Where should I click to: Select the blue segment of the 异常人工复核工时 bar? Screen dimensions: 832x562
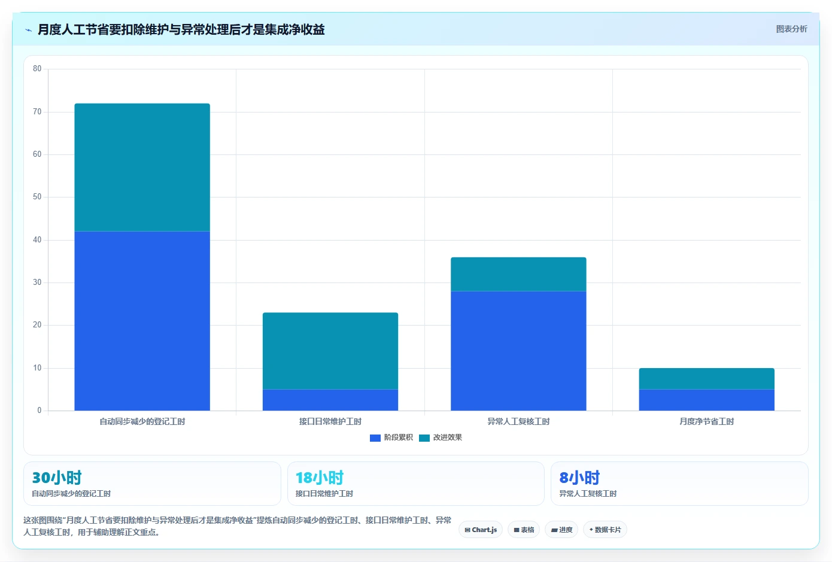518,351
